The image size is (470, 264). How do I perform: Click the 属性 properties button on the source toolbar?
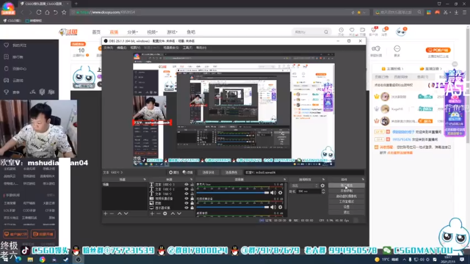pos(174,172)
